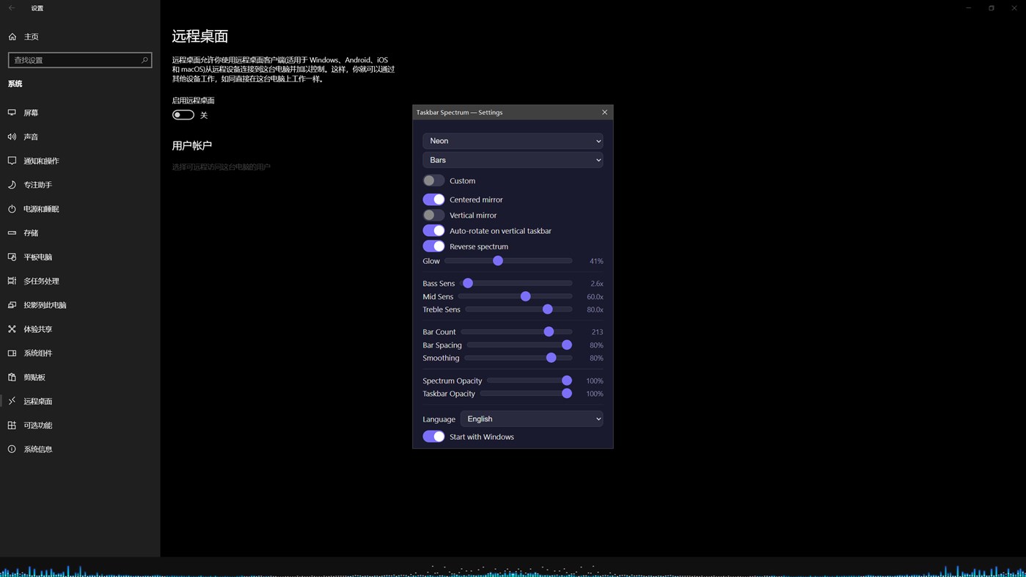
Task: Click the Multitasking icon beside 多任务处理
Action: click(x=12, y=281)
